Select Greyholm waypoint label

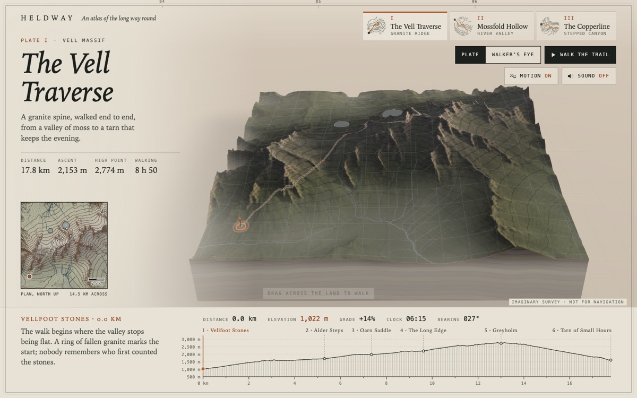(x=501, y=330)
